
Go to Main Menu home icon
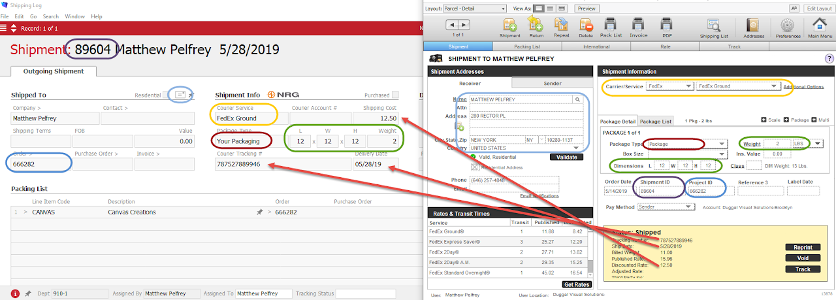pos(820,24)
